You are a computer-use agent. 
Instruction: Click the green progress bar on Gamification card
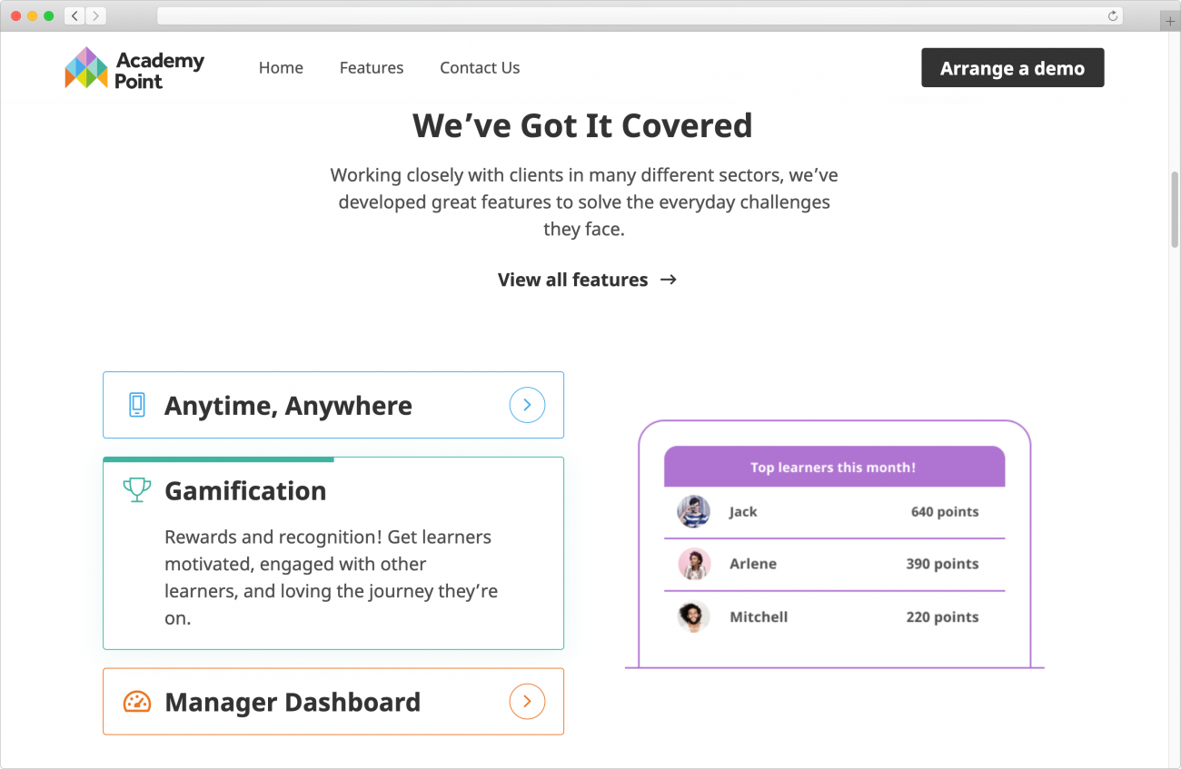coord(218,460)
